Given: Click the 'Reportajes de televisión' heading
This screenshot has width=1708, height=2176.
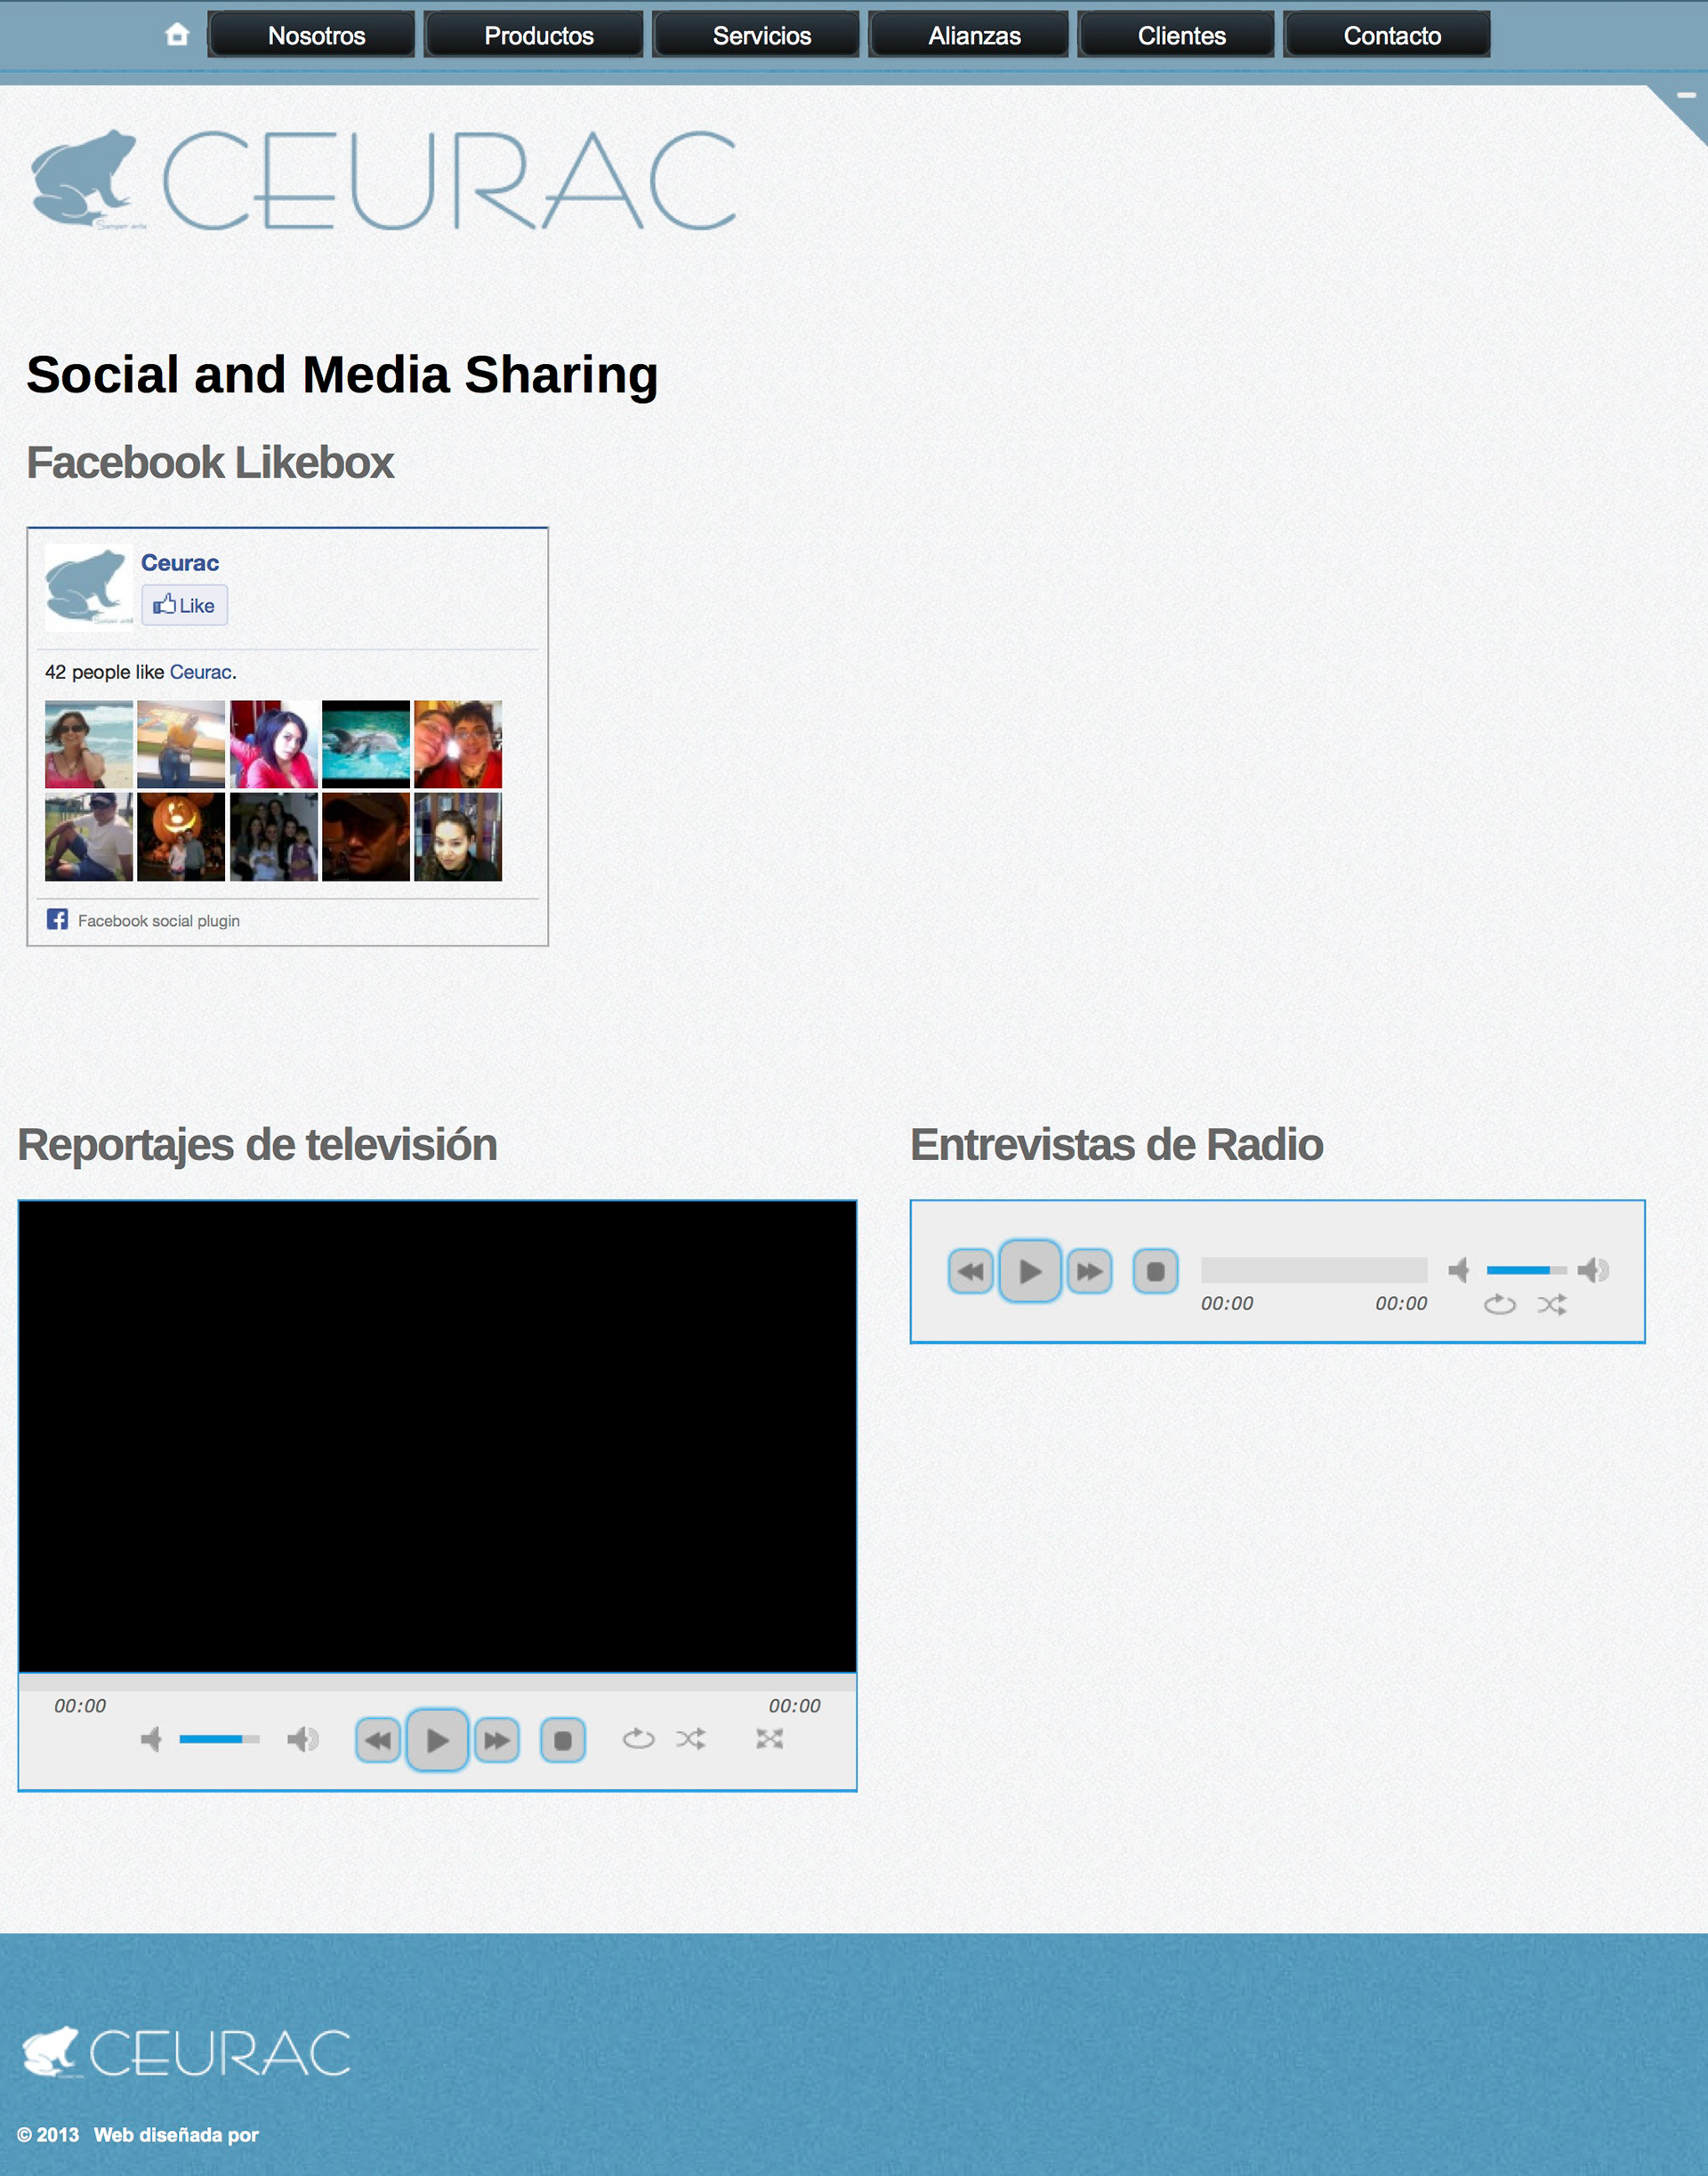Looking at the screenshot, I should click(x=257, y=1146).
